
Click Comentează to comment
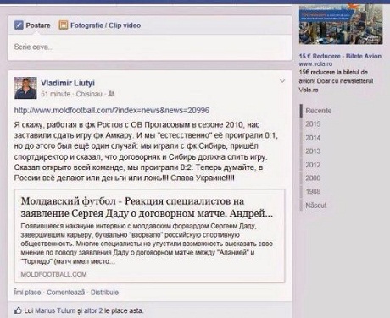click(65, 293)
